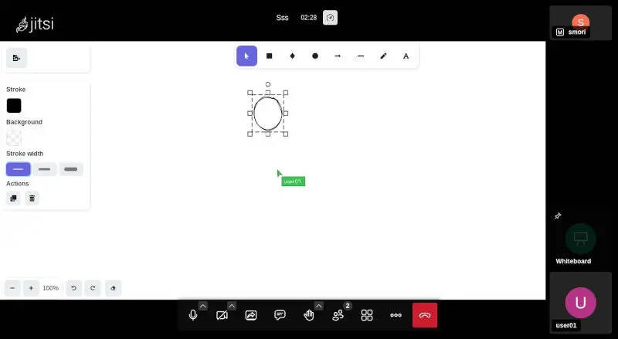Click the Whiteboard participant tile

tap(580, 239)
